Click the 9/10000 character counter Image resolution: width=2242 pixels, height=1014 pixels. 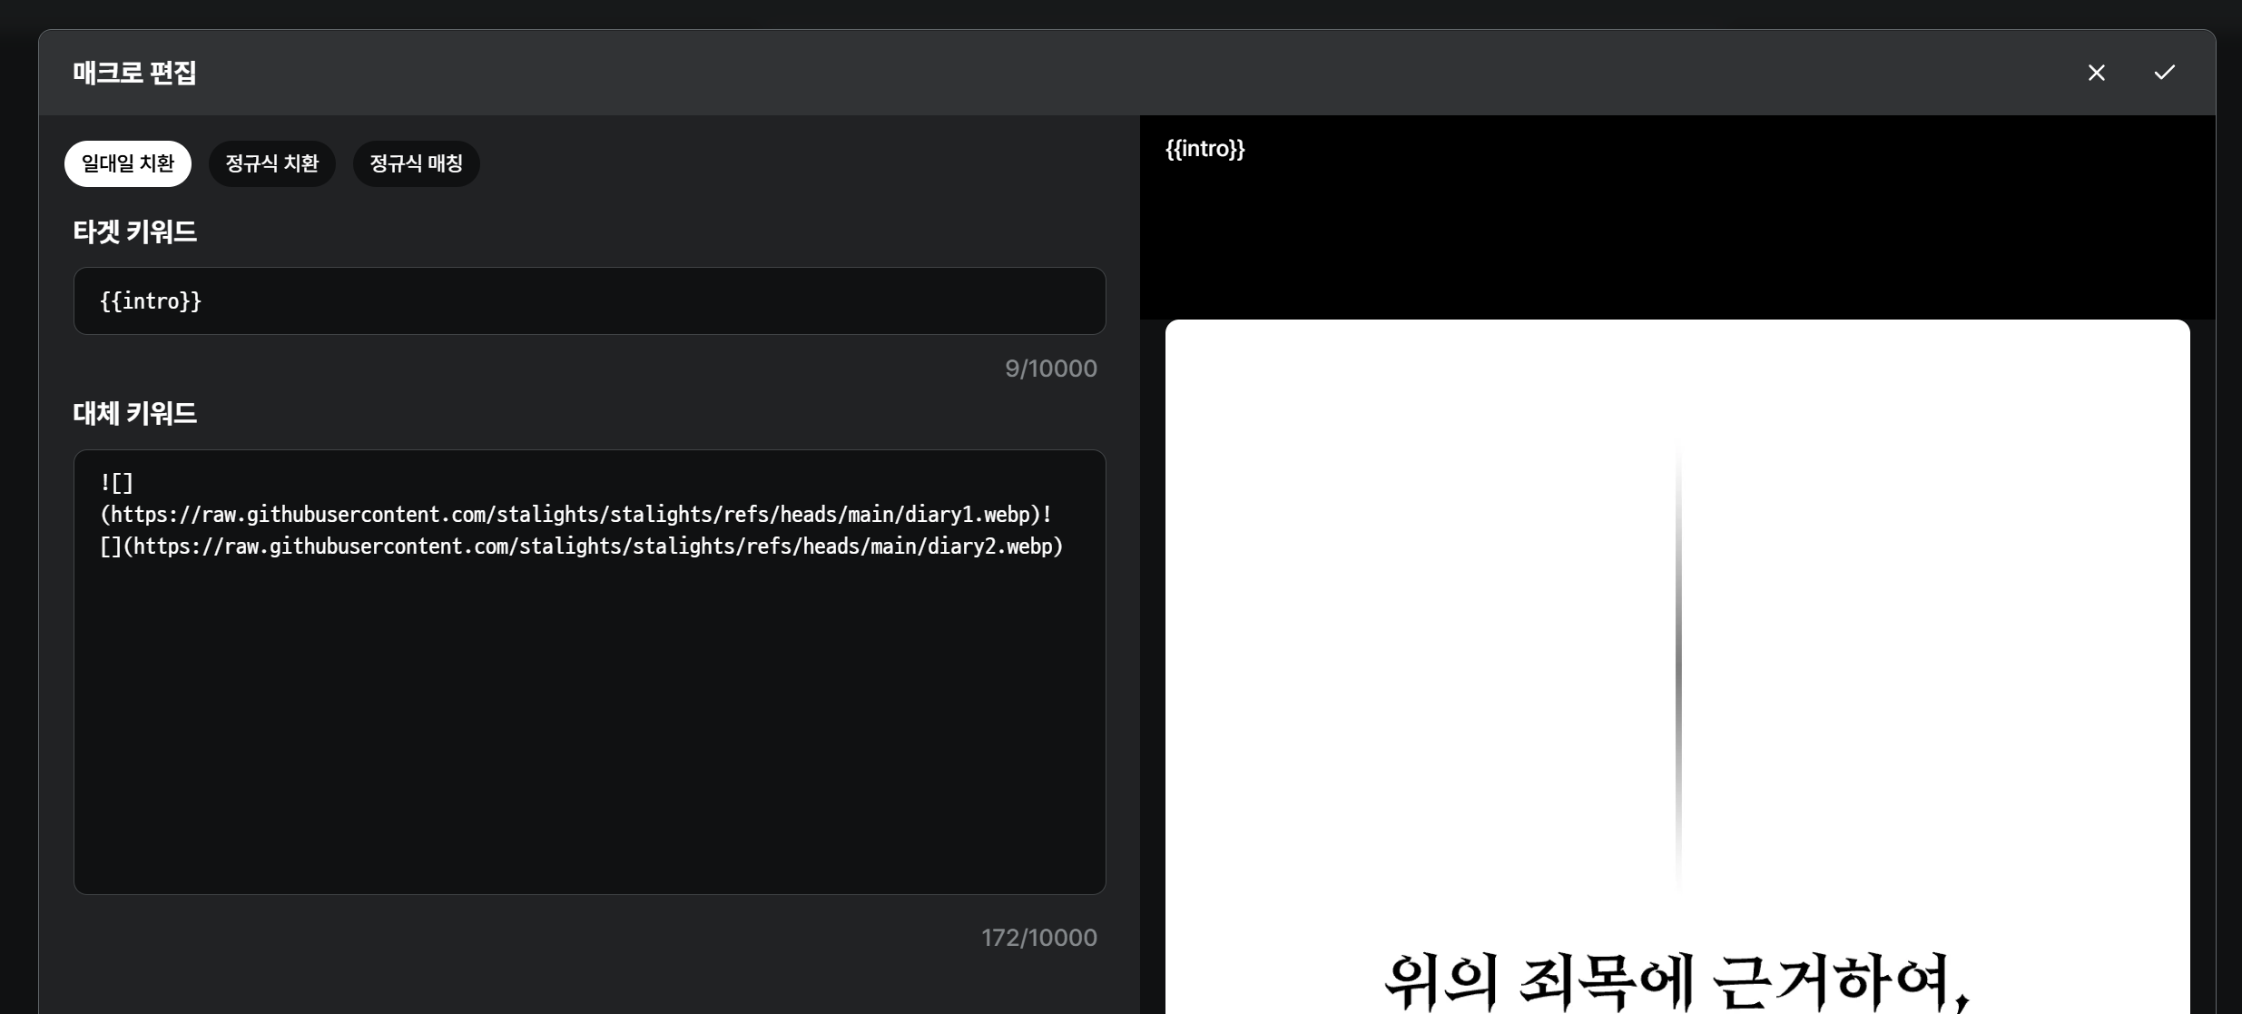[1050, 369]
